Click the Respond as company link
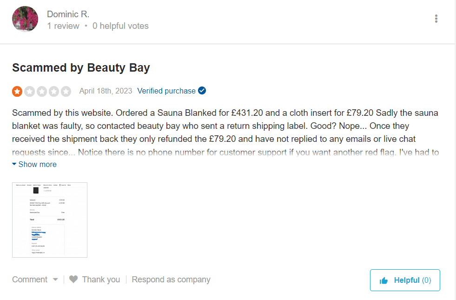Screen dimensions: 456x300 coord(171,280)
